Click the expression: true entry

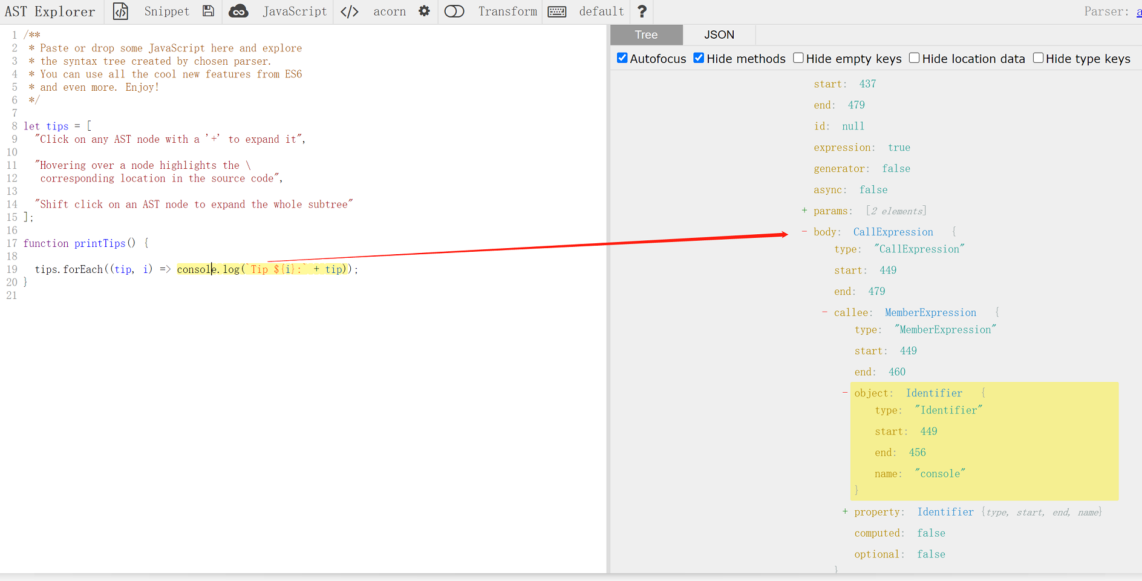tap(862, 147)
